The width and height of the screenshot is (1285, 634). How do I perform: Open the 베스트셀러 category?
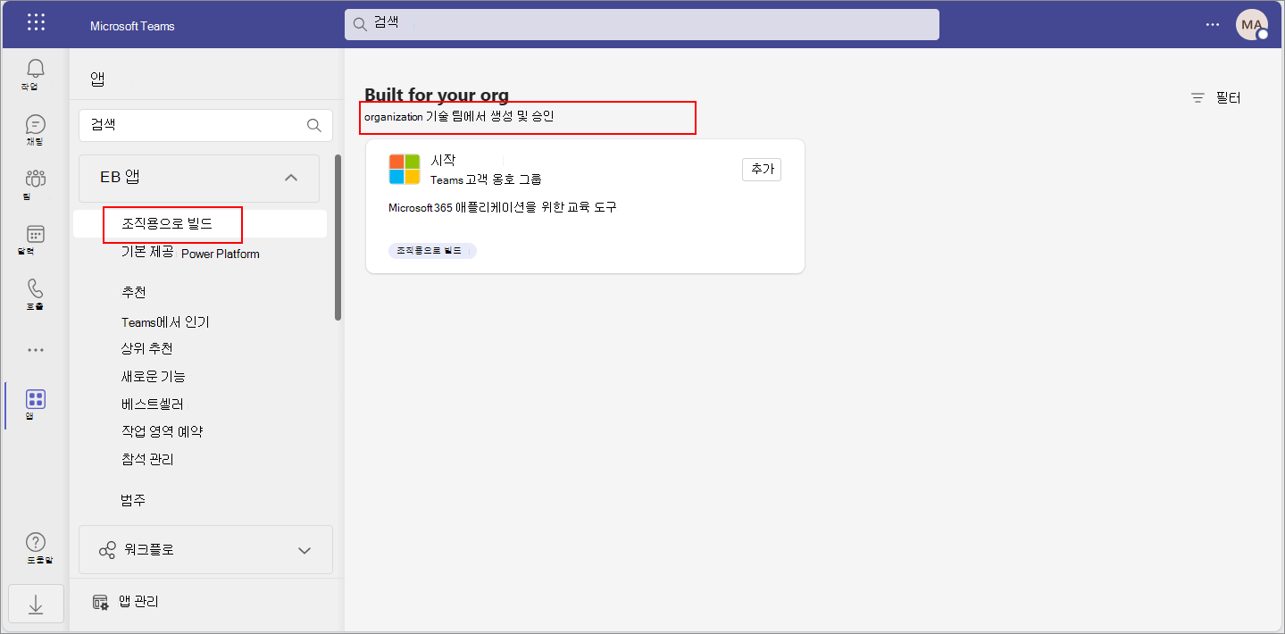tap(153, 405)
